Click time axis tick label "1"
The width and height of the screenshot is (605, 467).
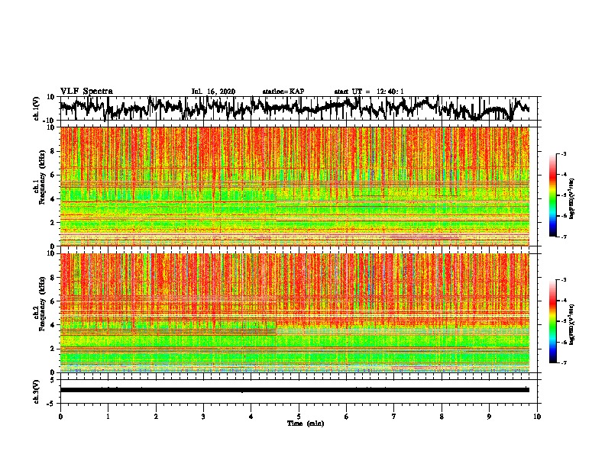pyautogui.click(x=108, y=417)
